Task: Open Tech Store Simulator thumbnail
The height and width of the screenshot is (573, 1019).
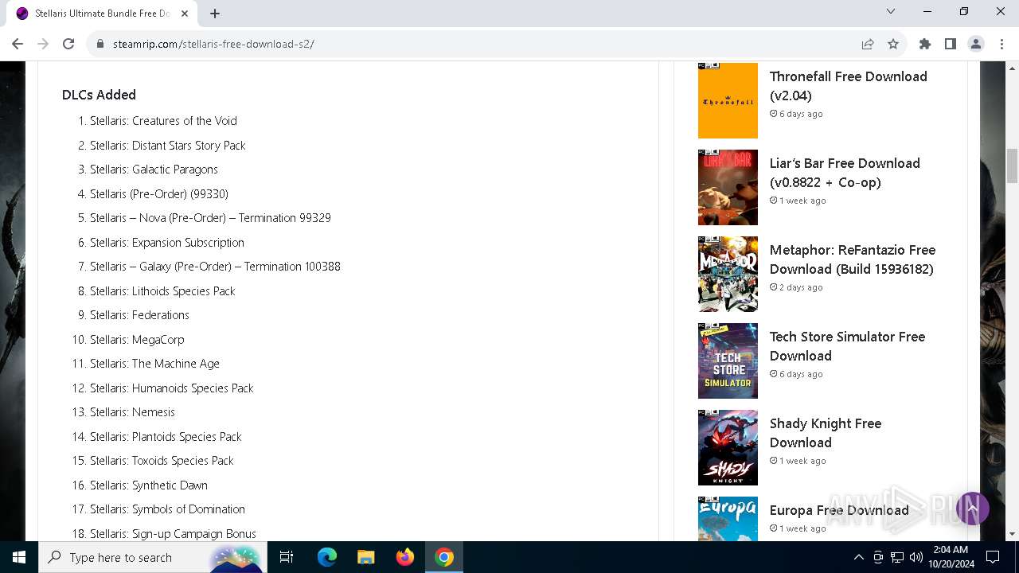Action: coord(728,361)
